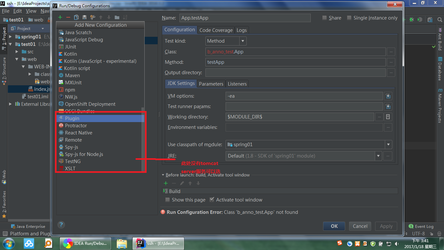Uncheck Activate tool window
Image resolution: width=444 pixels, height=250 pixels.
tap(212, 200)
